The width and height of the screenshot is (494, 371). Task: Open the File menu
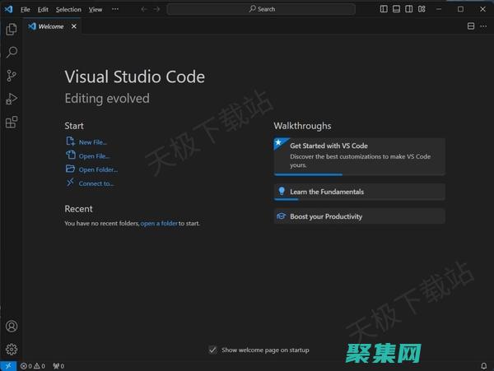[26, 9]
